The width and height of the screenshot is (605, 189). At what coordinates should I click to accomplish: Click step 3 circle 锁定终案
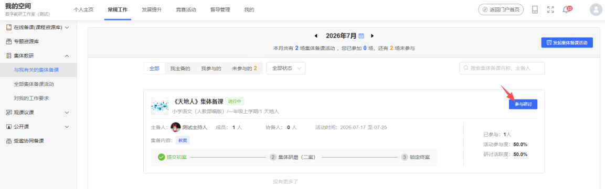point(405,157)
